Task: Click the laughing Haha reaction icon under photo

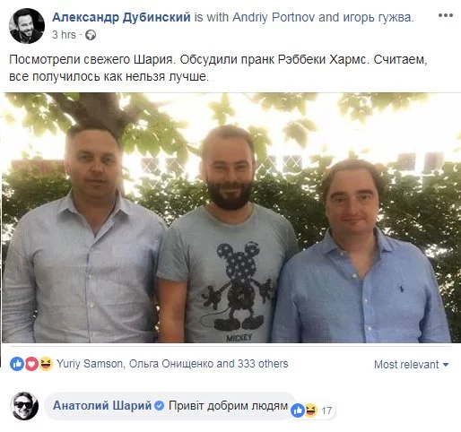Action: [46, 364]
